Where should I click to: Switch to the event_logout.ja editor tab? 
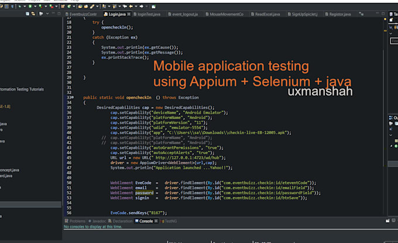point(183,14)
